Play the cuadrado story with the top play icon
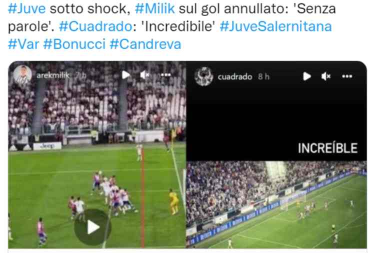Image resolution: width=370 pixels, height=253 pixels. [307, 76]
